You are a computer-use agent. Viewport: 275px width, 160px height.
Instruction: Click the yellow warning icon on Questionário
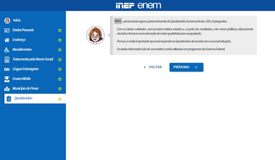click(x=60, y=99)
